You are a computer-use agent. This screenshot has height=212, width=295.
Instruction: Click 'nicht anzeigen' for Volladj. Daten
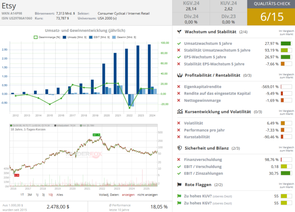[148, 195]
